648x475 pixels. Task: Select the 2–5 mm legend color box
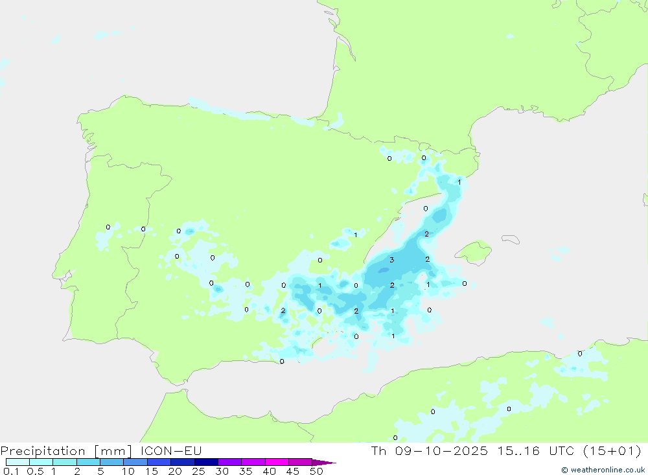[88, 462]
